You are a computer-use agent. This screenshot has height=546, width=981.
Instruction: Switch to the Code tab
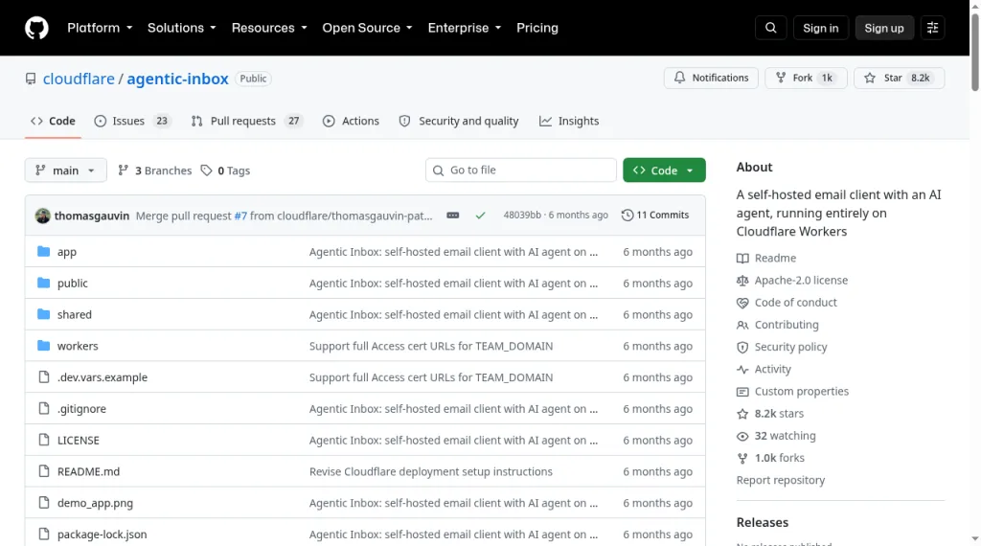point(54,121)
